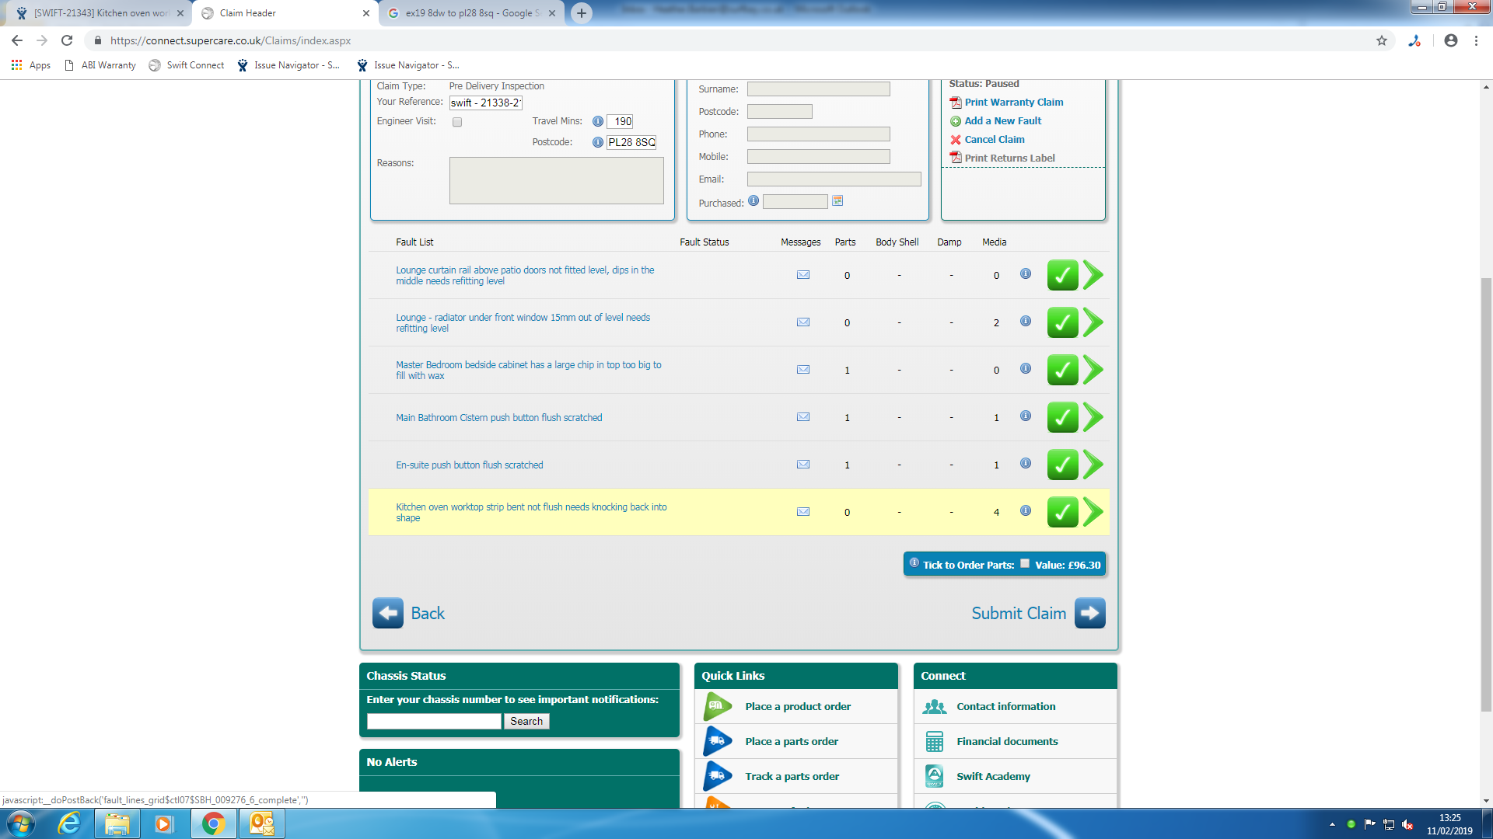The width and height of the screenshot is (1493, 839).
Task: Click info icon on Lounge radiator fault row
Action: pos(1026,321)
